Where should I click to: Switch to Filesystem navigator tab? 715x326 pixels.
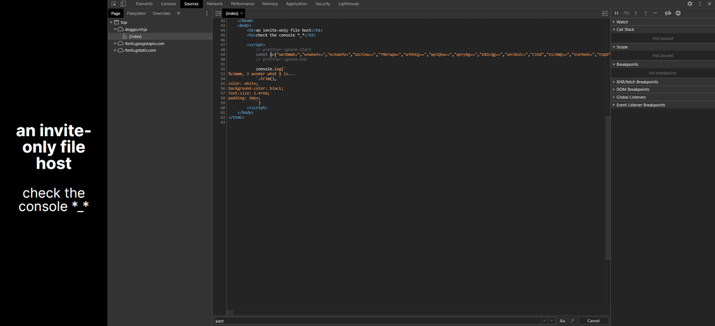136,13
